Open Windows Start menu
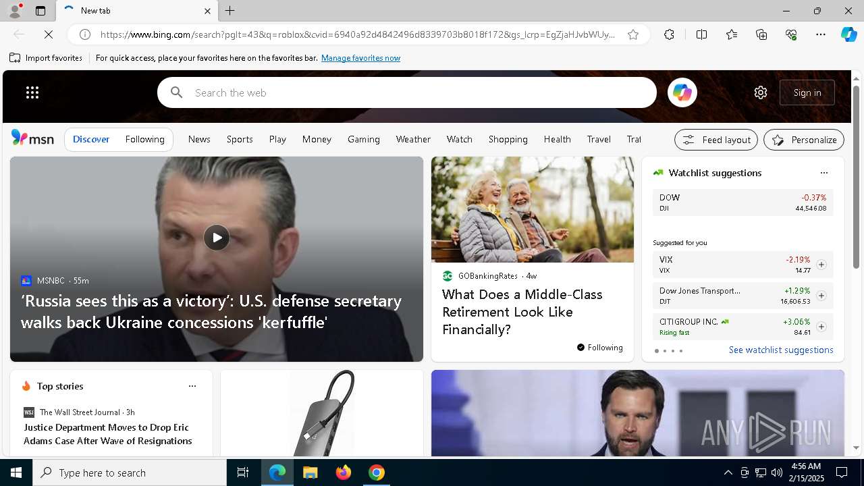The height and width of the screenshot is (486, 864). pyautogui.click(x=16, y=473)
